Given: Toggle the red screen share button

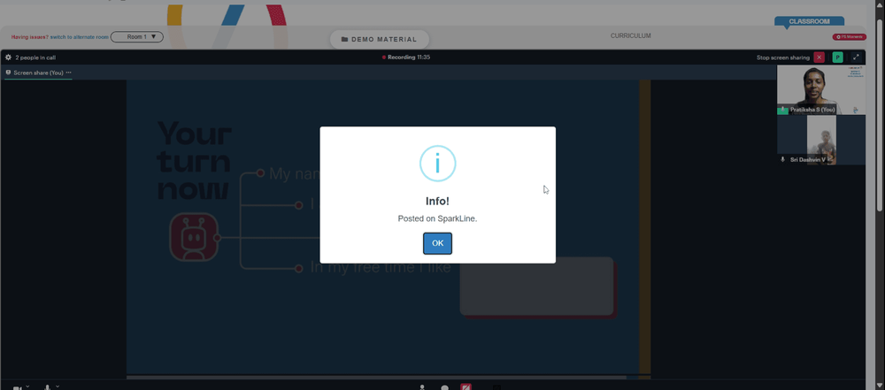Looking at the screenshot, I should pos(466,387).
